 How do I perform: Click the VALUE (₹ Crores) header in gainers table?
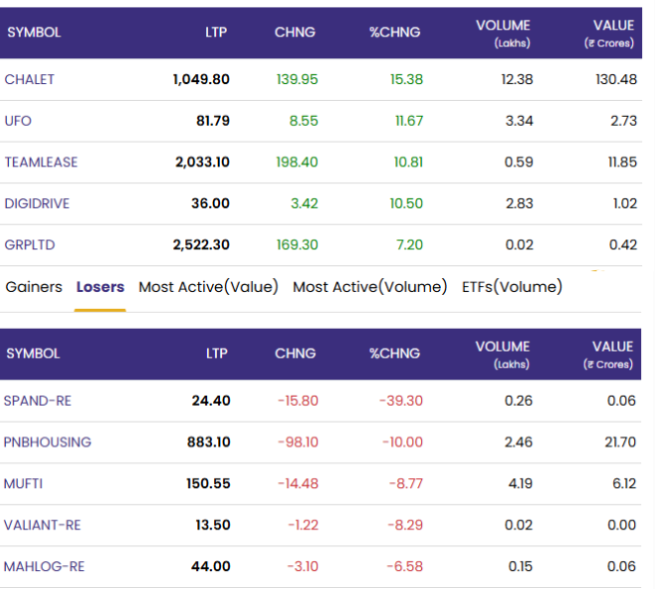(x=609, y=34)
